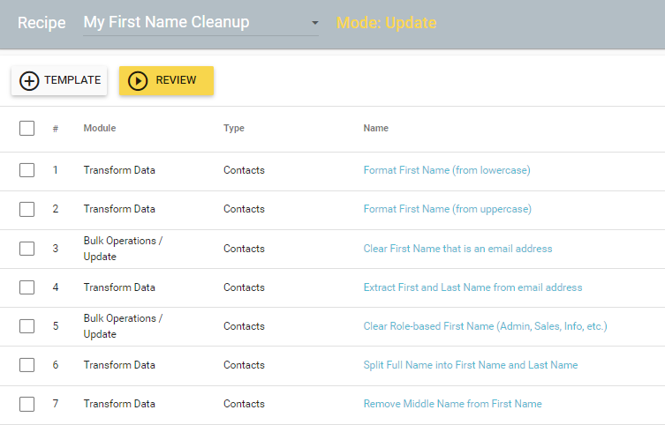665x425 pixels.
Task: Open Extract First and Last Name link
Action: tap(472, 287)
